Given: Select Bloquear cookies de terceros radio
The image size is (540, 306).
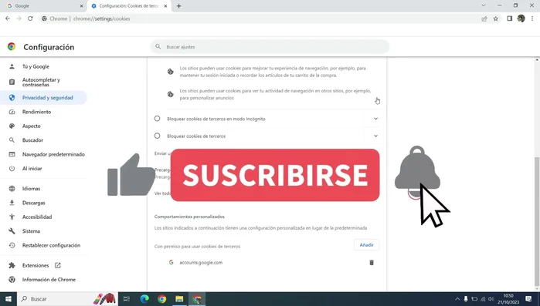Looking at the screenshot, I should 157,136.
